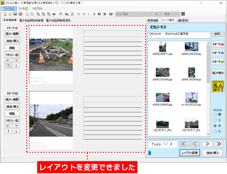Viewport: 227px width, 174px height.
Task: Click the イメージ button with the green badge in the side panel
Action: [218, 62]
